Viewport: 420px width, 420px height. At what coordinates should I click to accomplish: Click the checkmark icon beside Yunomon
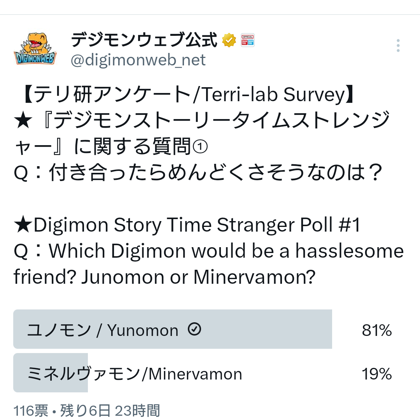point(194,330)
